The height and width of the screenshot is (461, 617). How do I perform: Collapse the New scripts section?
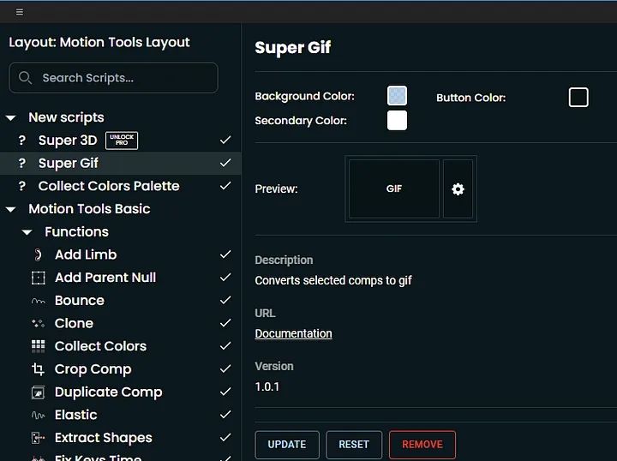pos(11,117)
